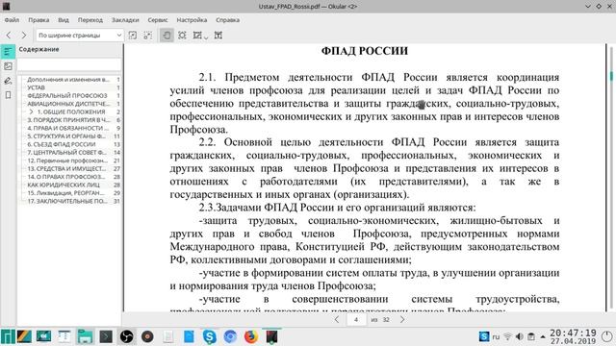The height and width of the screenshot is (346, 616).
Task: Click the Skype system tray icon
Action: pos(484,336)
